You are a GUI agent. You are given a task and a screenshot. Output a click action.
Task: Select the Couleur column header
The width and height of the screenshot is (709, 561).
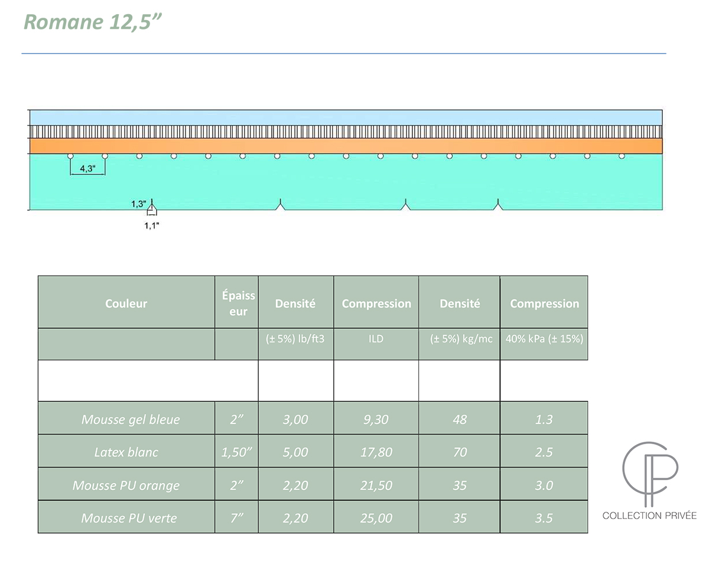126,304
